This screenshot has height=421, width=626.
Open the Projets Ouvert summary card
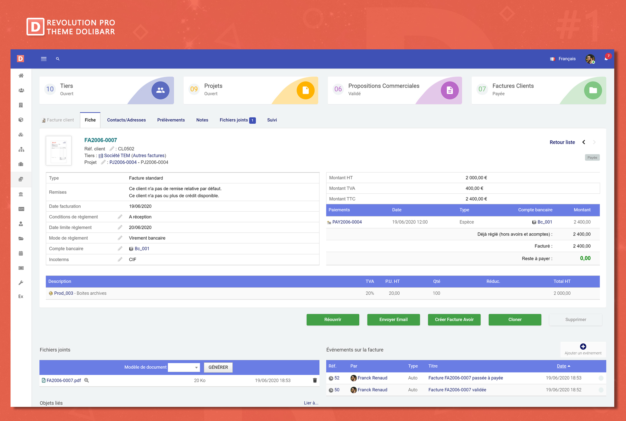(251, 90)
